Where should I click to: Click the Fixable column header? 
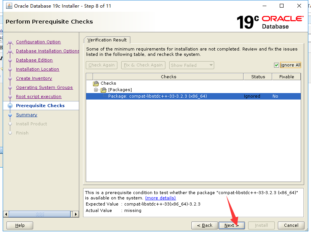[x=287, y=77]
